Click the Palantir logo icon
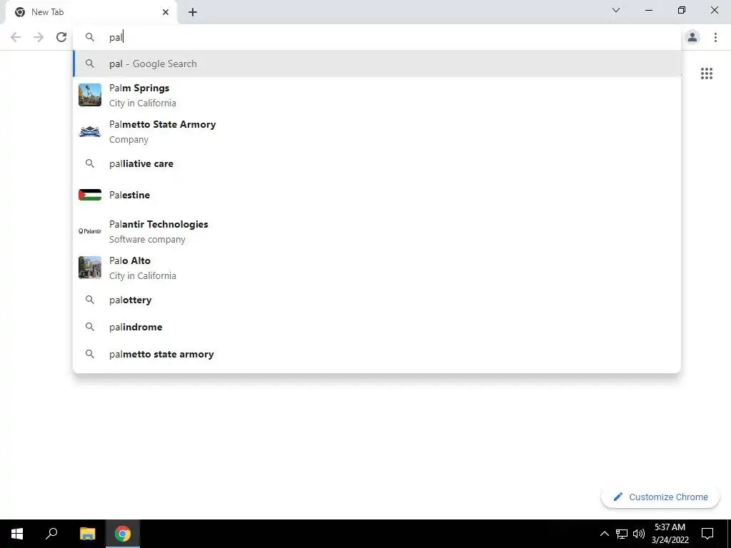Image resolution: width=731 pixels, height=548 pixels. pos(90,231)
